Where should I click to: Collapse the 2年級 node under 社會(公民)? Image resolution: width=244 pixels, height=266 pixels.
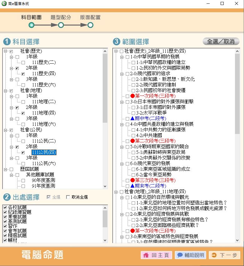coord(11,147)
